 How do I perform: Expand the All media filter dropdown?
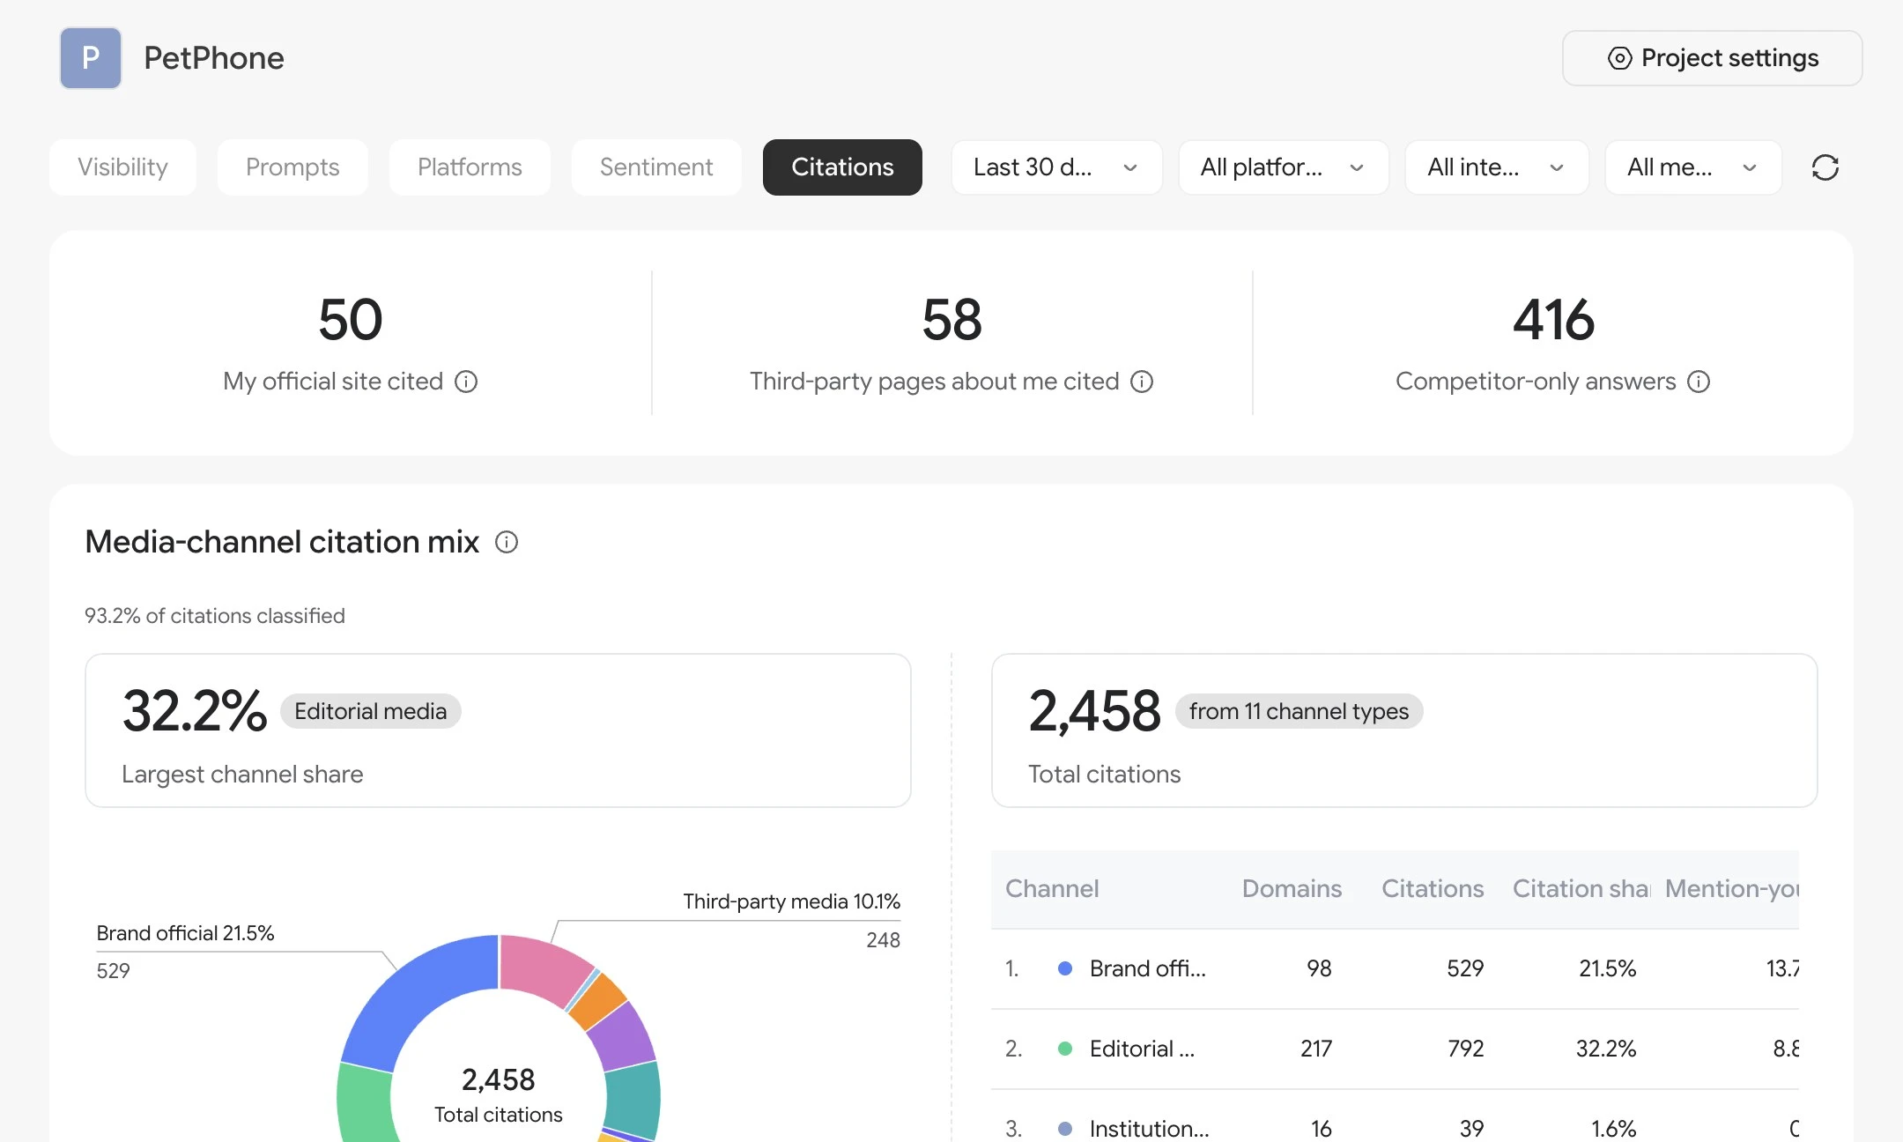tap(1693, 167)
